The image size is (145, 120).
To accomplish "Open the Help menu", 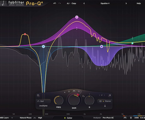I will 139,3.
